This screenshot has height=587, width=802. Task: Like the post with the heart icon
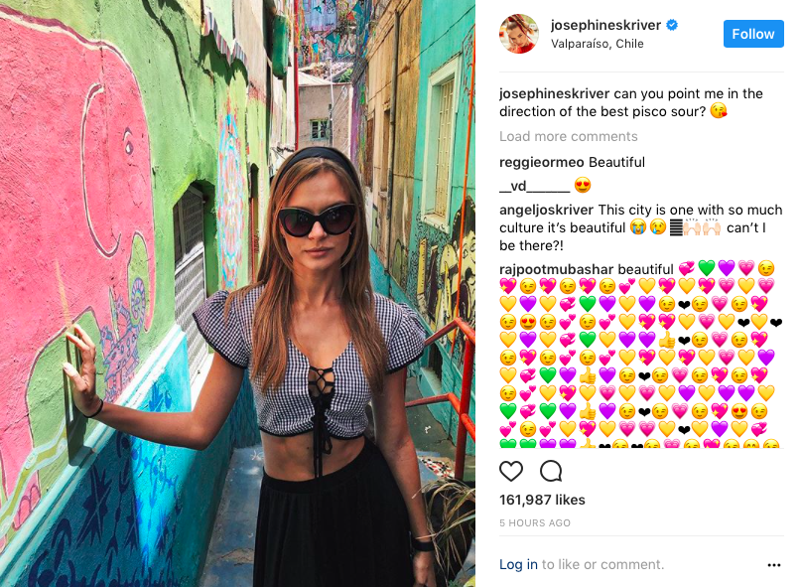[x=510, y=471]
